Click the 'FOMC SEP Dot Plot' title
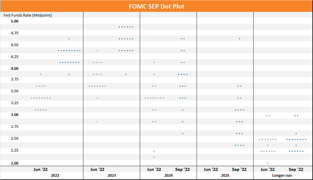Image resolution: width=313 pixels, height=180 pixels. 157,7
